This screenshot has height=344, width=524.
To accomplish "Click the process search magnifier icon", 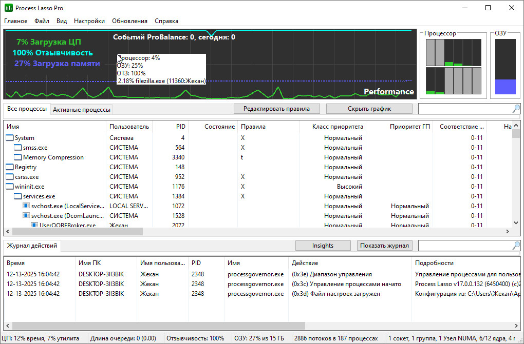I will (x=516, y=109).
